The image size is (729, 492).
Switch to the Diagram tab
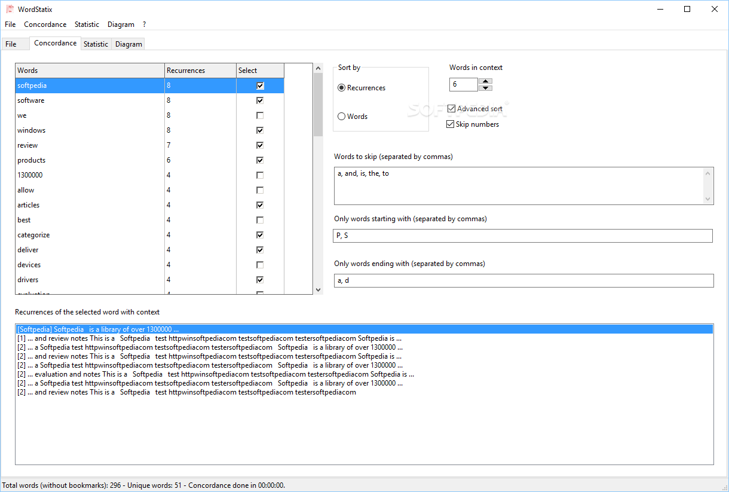pyautogui.click(x=128, y=44)
